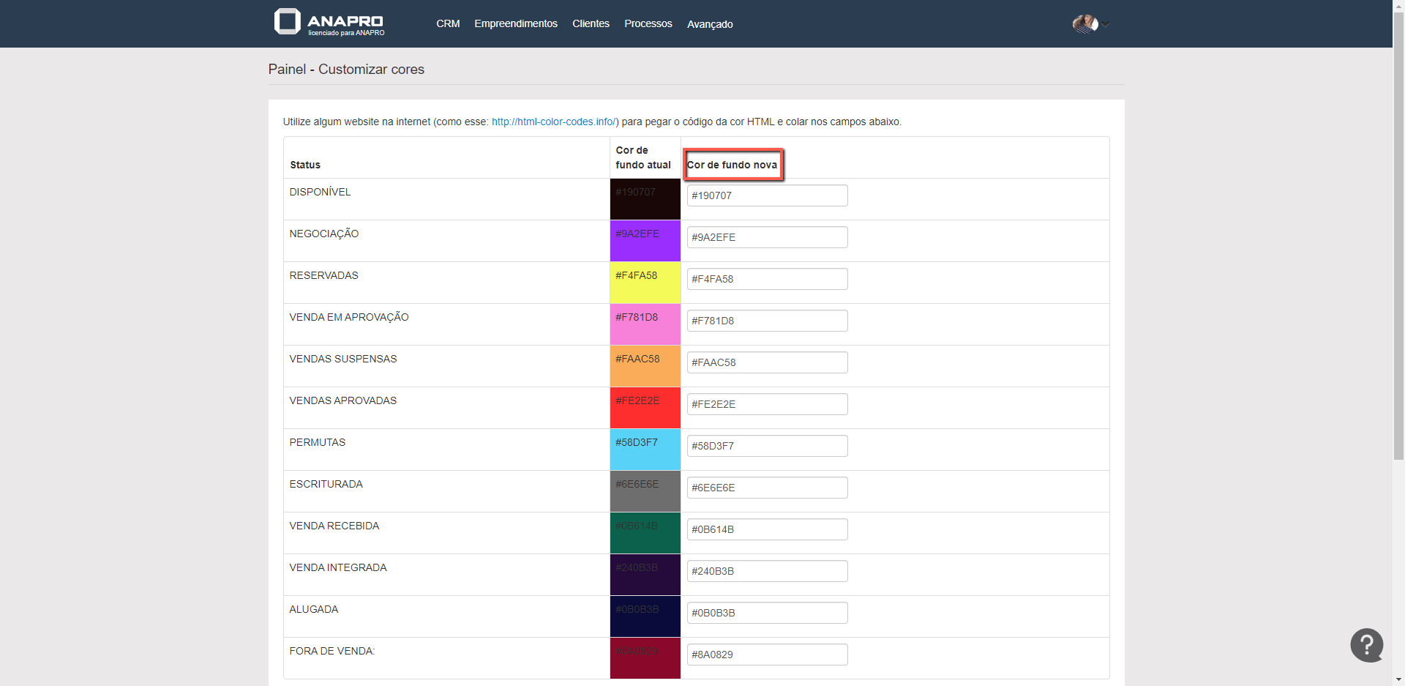Click the yellow RESERVADAS color swatch

tap(645, 283)
